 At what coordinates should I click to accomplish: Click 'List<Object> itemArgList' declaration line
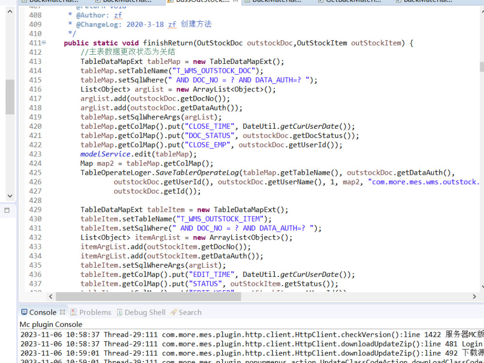186,237
